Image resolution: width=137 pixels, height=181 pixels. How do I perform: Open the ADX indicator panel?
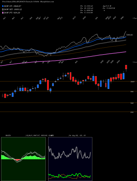click(70, 159)
